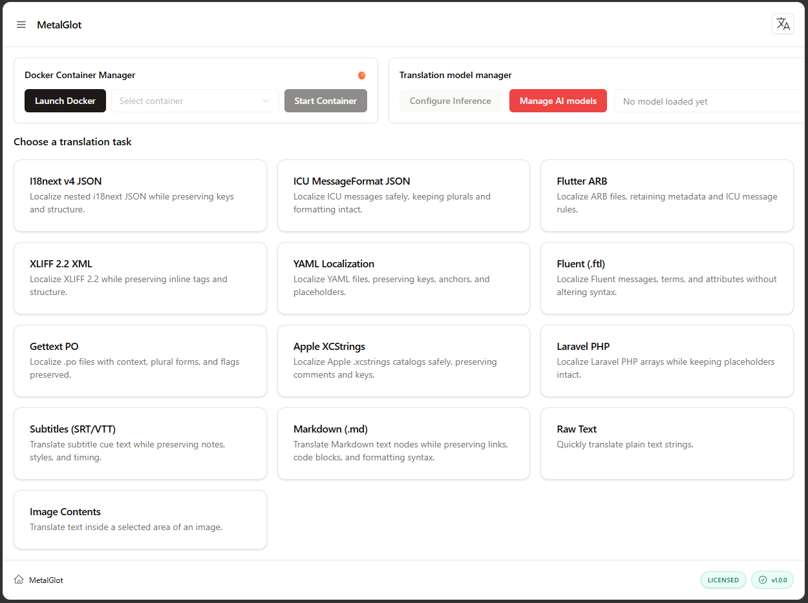Choose the Image Contents translation task
Screen dimensions: 808x603
click(x=140, y=519)
